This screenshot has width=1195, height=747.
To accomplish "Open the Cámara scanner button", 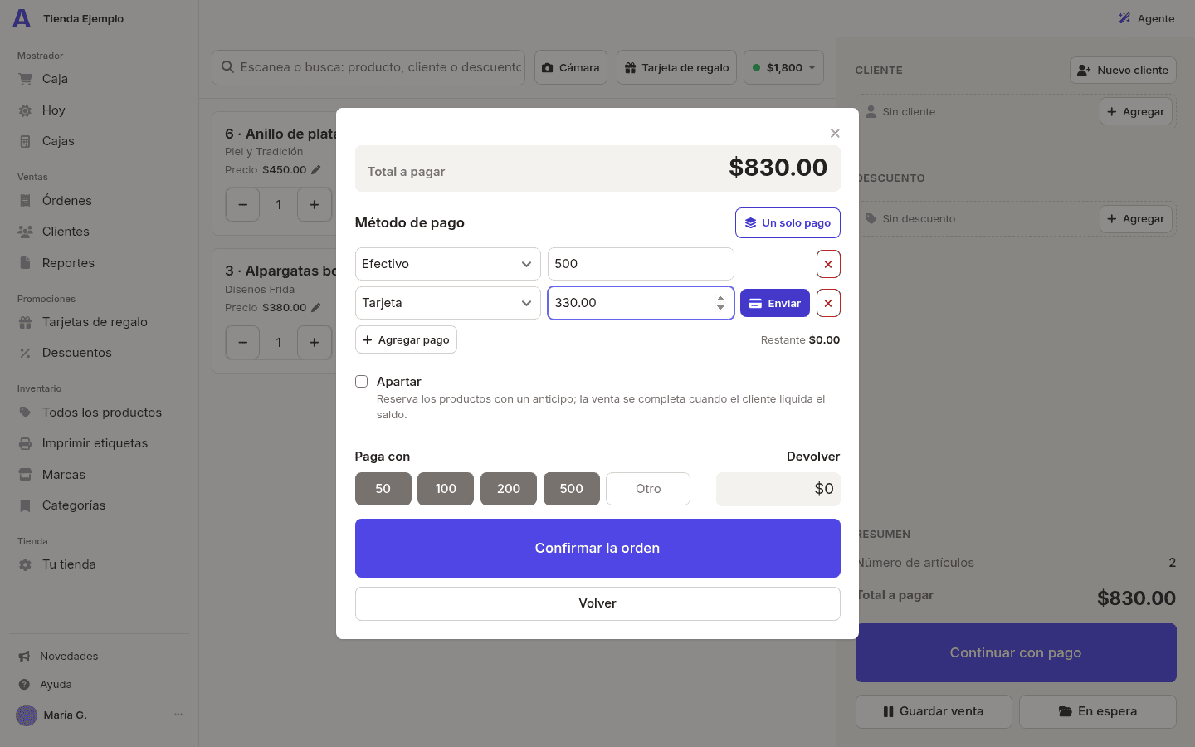I will pos(571,67).
